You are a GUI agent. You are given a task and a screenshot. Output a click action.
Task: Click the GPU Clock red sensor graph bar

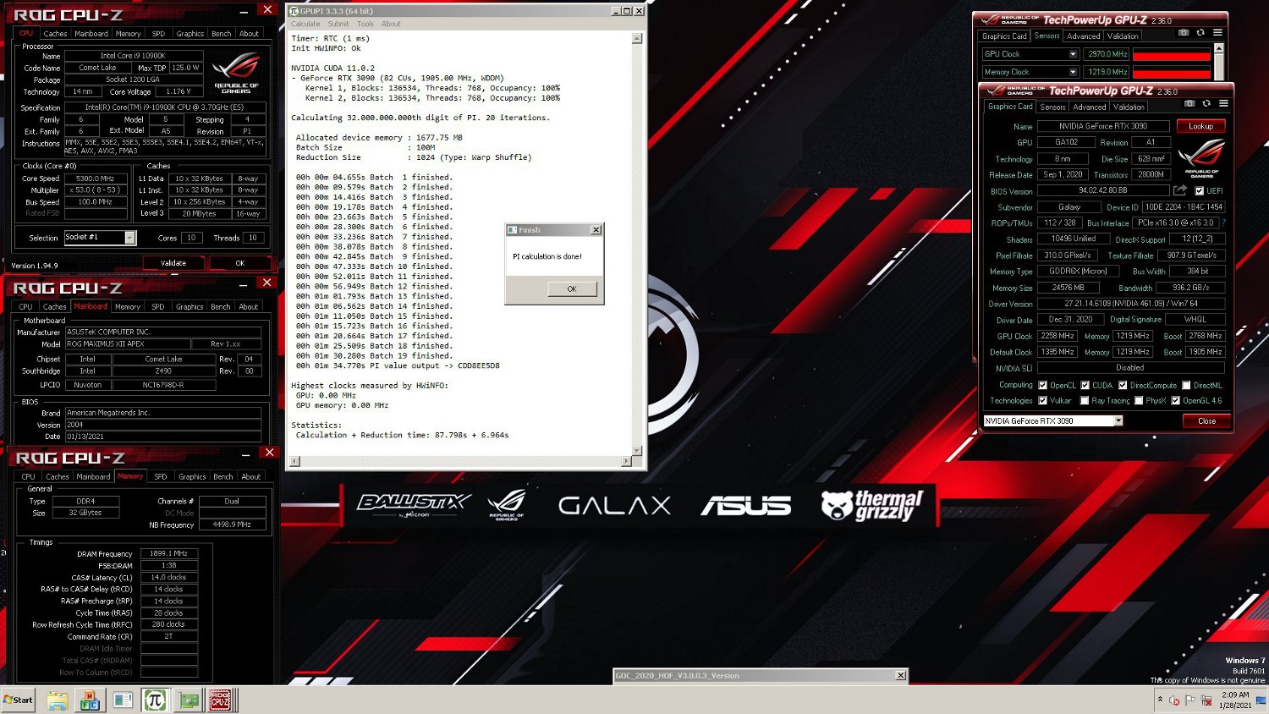tap(1172, 54)
